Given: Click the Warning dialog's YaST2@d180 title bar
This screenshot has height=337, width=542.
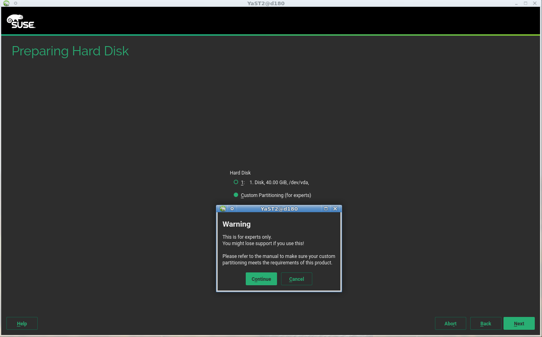Looking at the screenshot, I should pyautogui.click(x=279, y=209).
